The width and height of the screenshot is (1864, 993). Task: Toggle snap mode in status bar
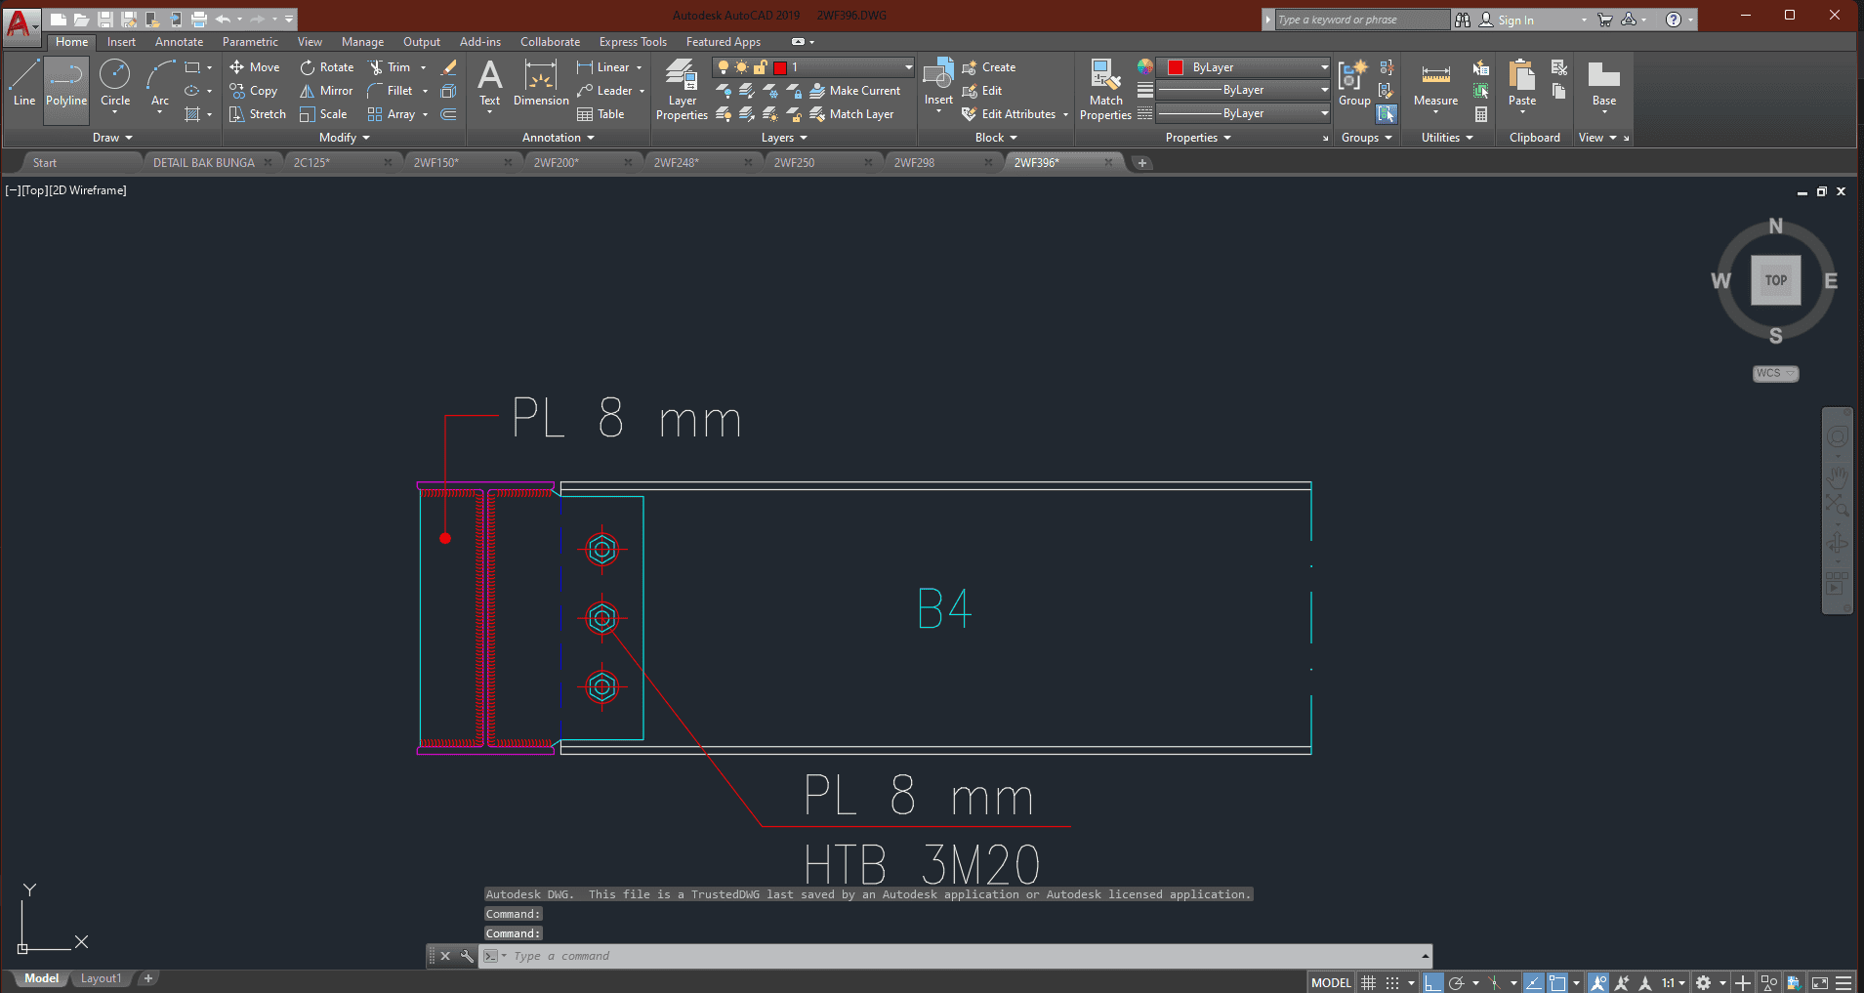[x=1393, y=982]
